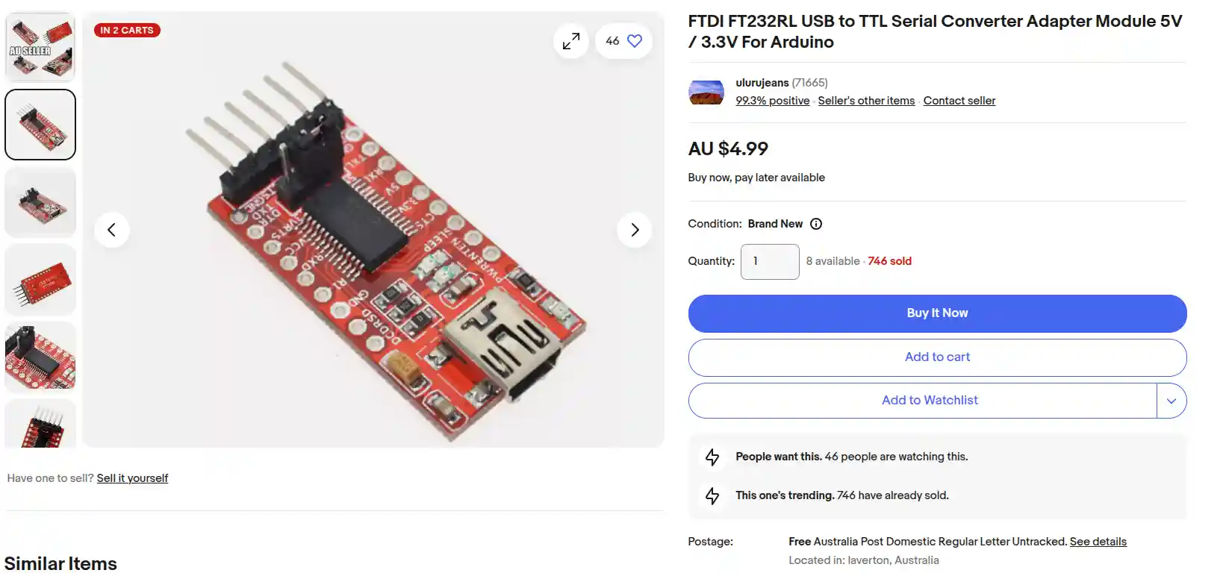The width and height of the screenshot is (1229, 573).
Task: Expand the Add to Watchlist dropdown arrow
Action: 1172,401
